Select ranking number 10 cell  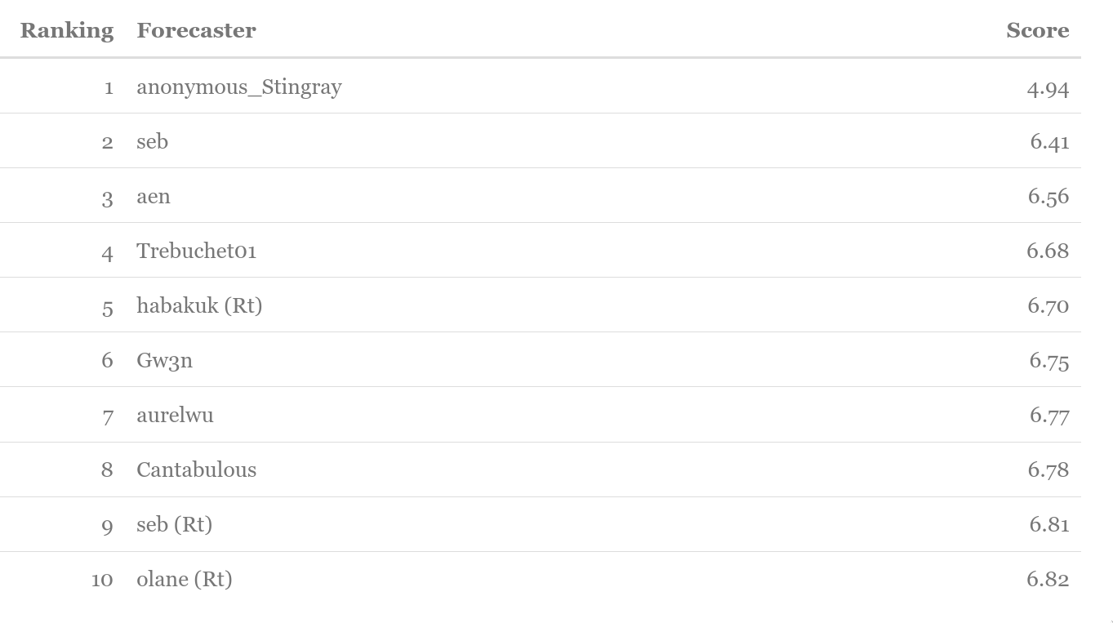(102, 580)
